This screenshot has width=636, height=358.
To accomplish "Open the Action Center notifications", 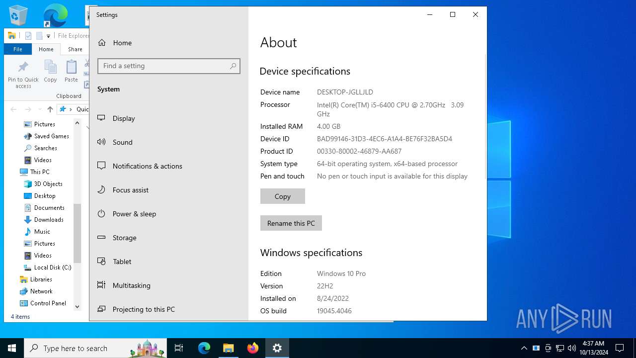I will click(x=620, y=348).
